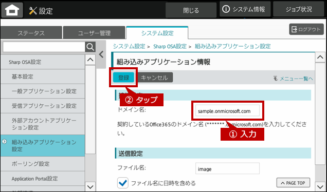Tap the 閉じる button
The image size is (327, 192).
pos(191,10)
